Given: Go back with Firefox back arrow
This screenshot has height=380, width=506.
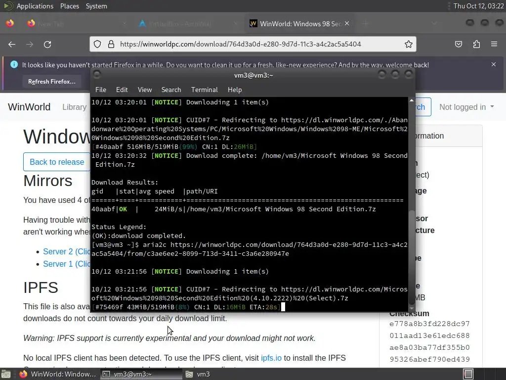Looking at the screenshot, I should [x=12, y=44].
